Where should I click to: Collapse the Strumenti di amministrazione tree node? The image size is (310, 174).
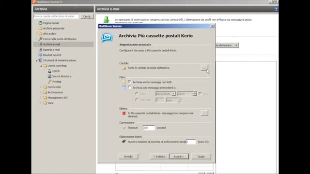[x=37, y=60]
